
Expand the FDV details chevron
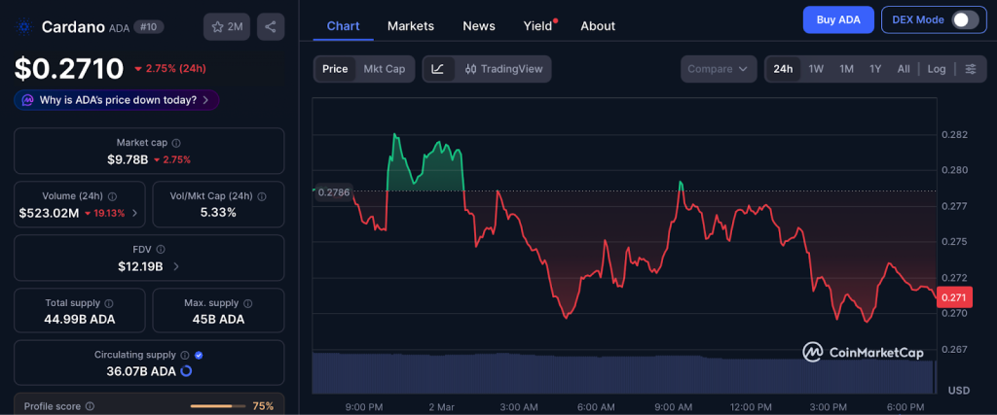point(174,266)
